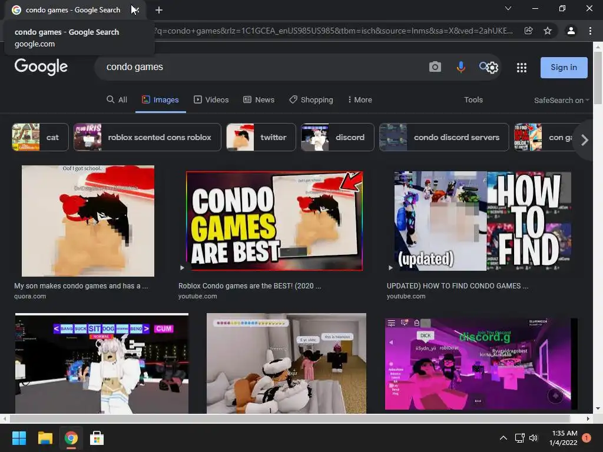Open 'Roblox Condo games are the BEST' title
The width and height of the screenshot is (603, 452).
pos(250,286)
